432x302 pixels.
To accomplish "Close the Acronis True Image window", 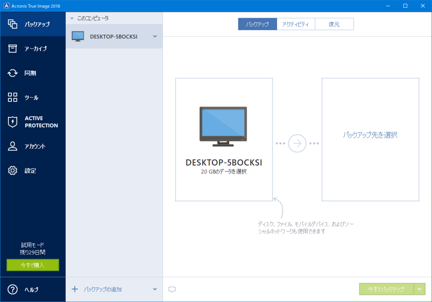I will (423, 6).
